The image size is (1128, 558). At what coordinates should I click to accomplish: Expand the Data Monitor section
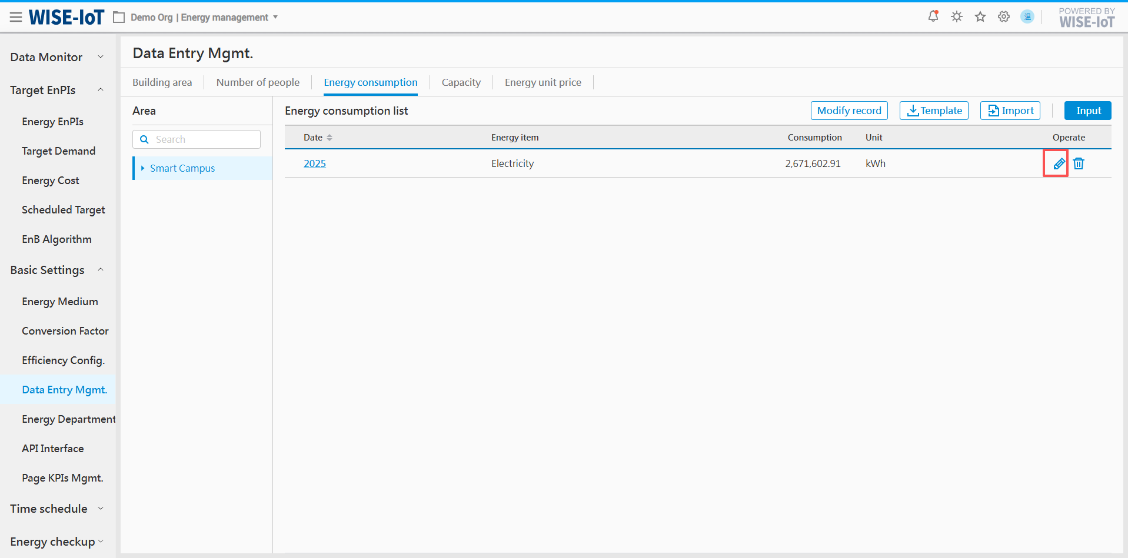pos(100,57)
